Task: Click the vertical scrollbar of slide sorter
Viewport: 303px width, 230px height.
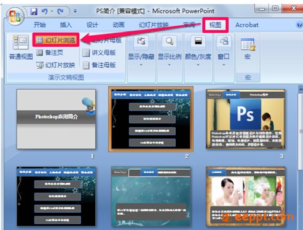Action: 301,131
